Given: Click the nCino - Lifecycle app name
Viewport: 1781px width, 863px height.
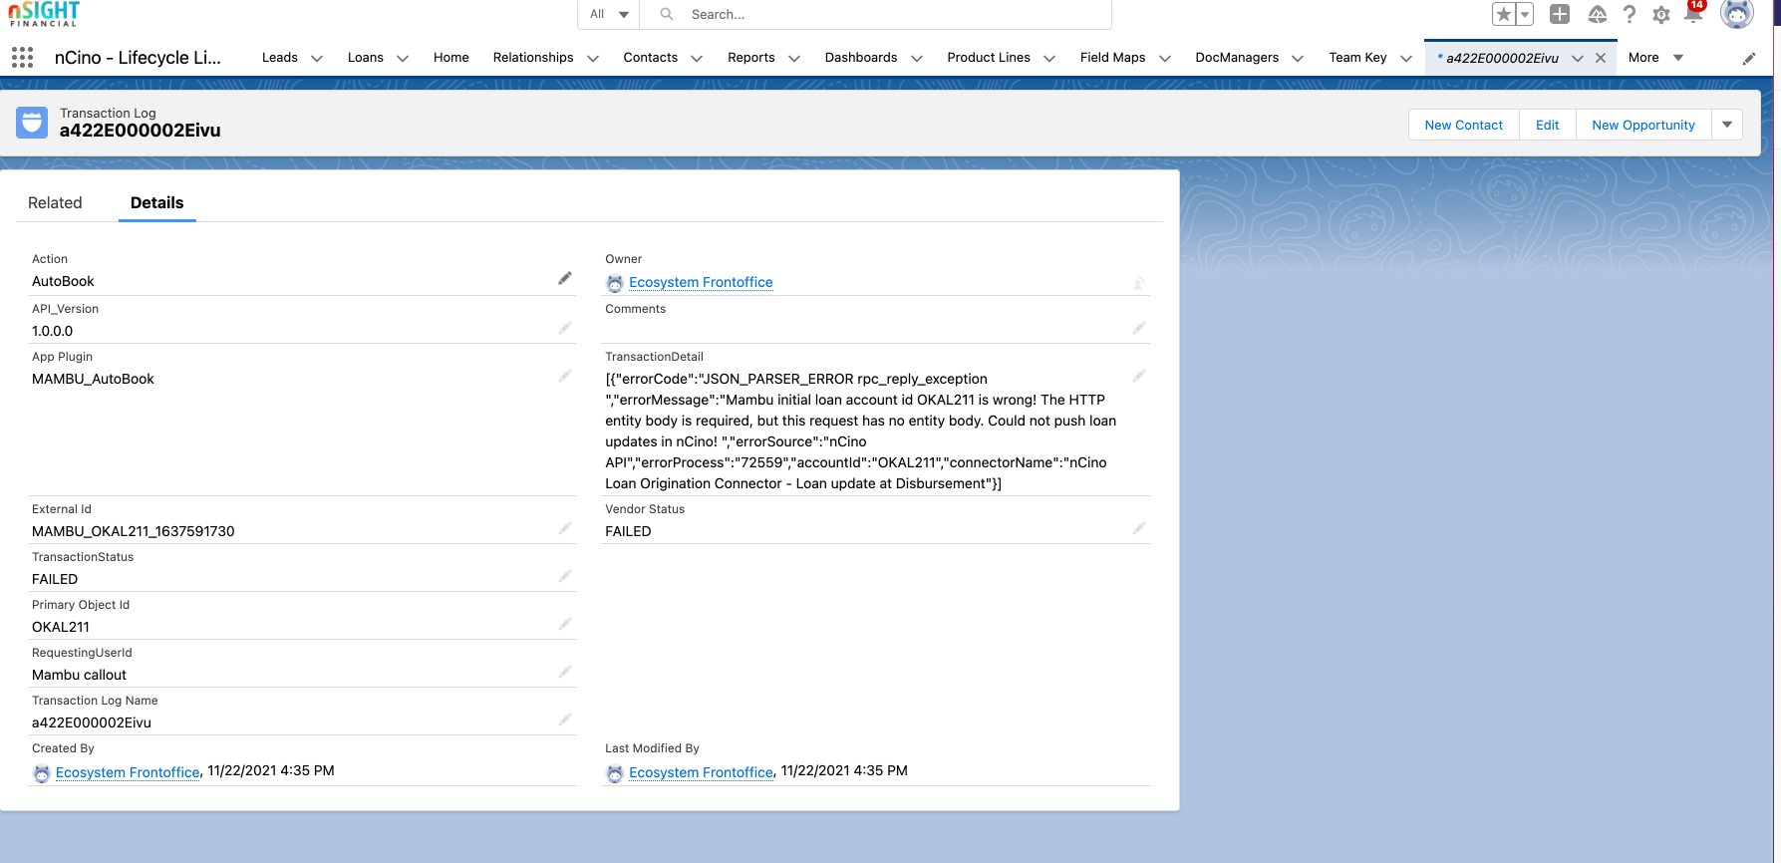Looking at the screenshot, I should tap(138, 58).
